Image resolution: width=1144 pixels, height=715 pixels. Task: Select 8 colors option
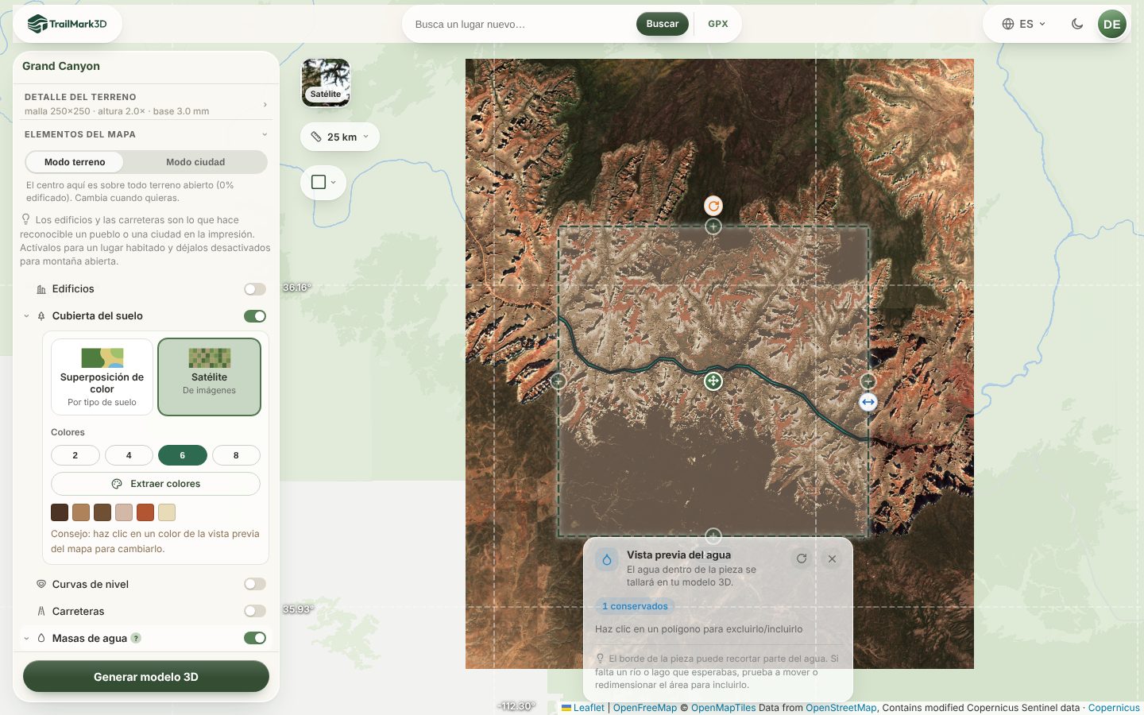[236, 455]
